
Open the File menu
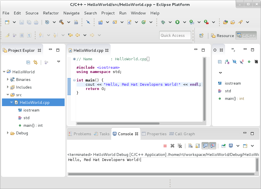(x=6, y=13)
